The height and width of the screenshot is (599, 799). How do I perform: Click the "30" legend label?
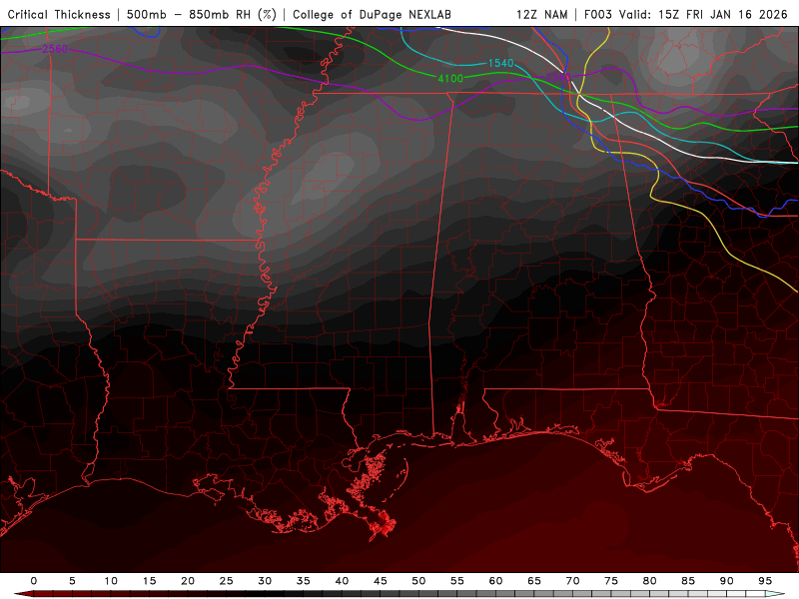265,581
